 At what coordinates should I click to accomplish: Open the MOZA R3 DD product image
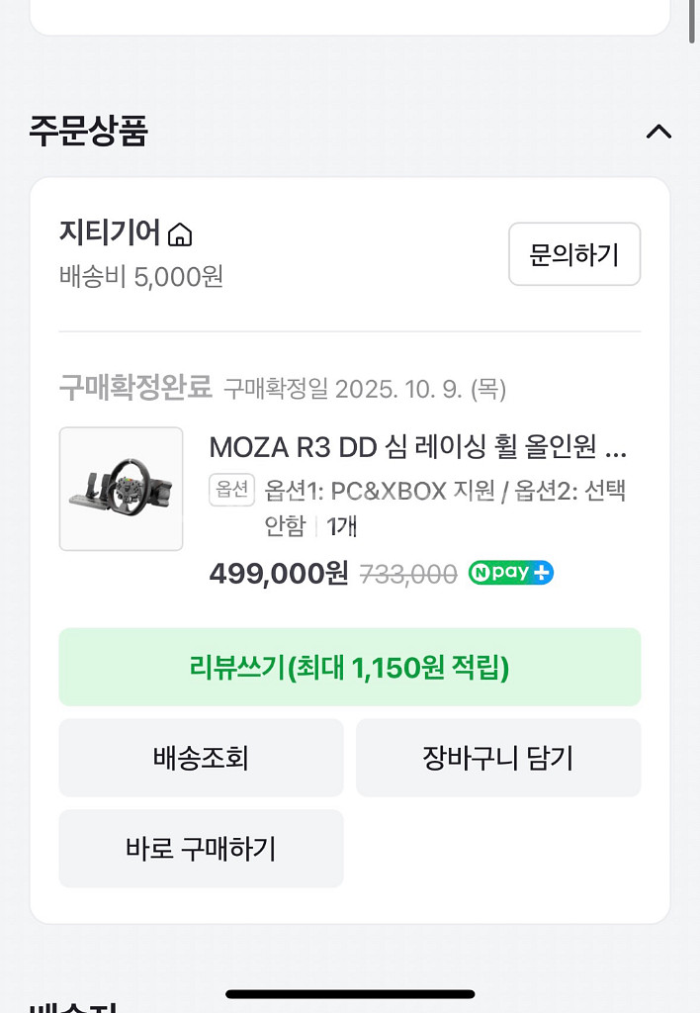click(x=121, y=489)
